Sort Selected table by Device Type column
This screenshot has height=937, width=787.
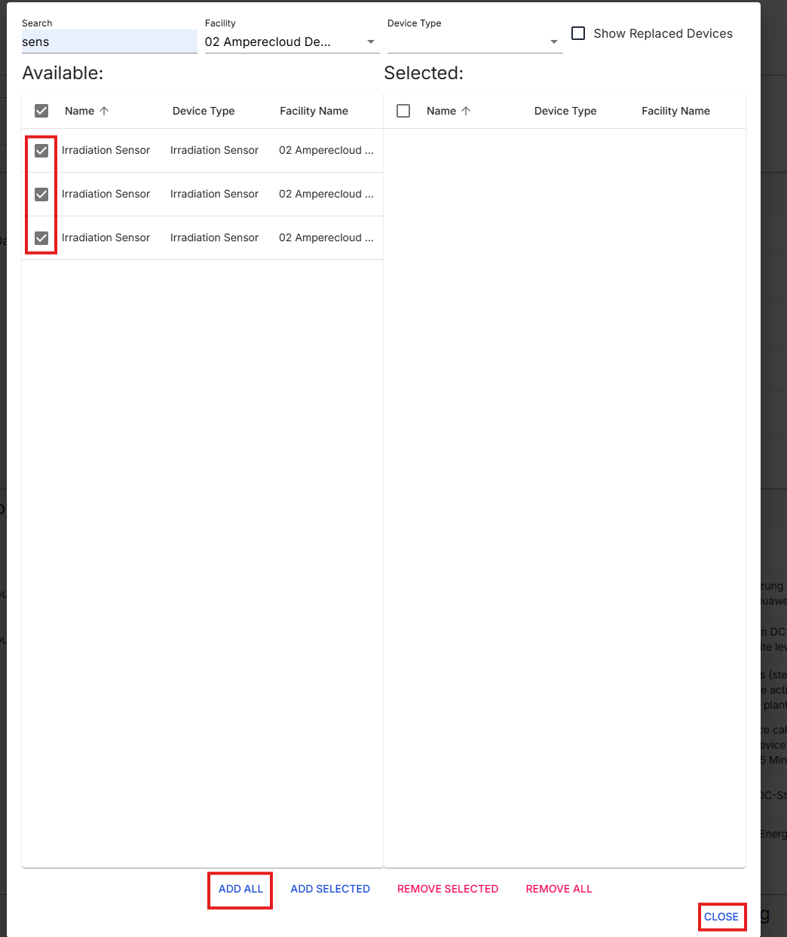pos(565,111)
